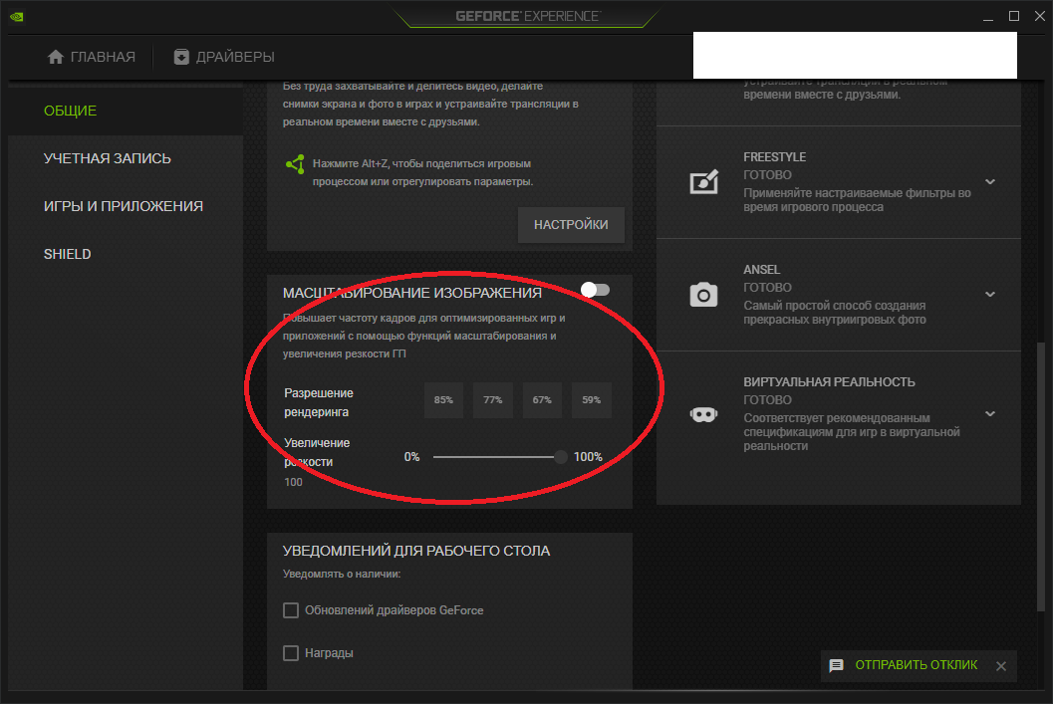Select ИГРЫ И ПРИЛОЖЕНИЯ in the sidebar

click(x=126, y=206)
